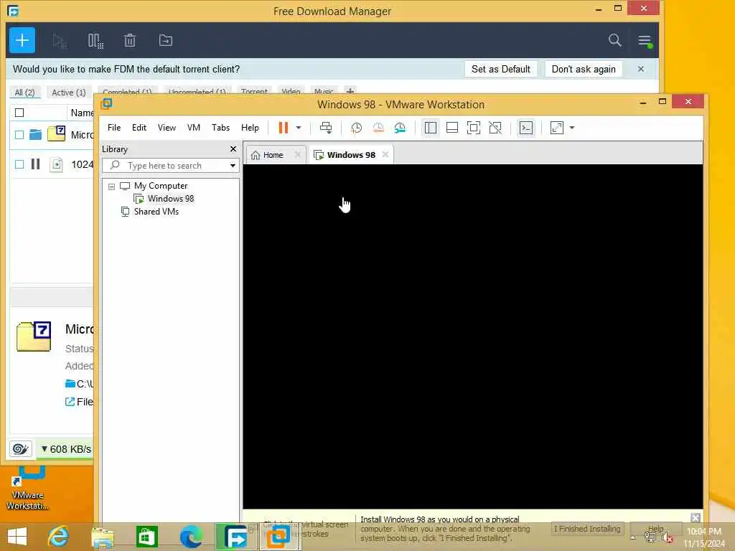Click the pause icon on the 1024 download row
735x551 pixels.
pos(35,164)
